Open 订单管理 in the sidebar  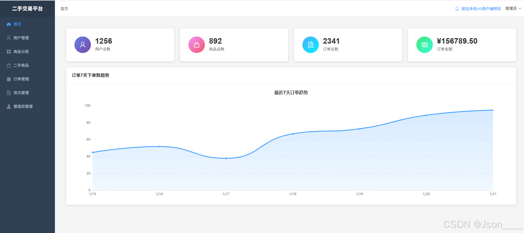click(27, 79)
